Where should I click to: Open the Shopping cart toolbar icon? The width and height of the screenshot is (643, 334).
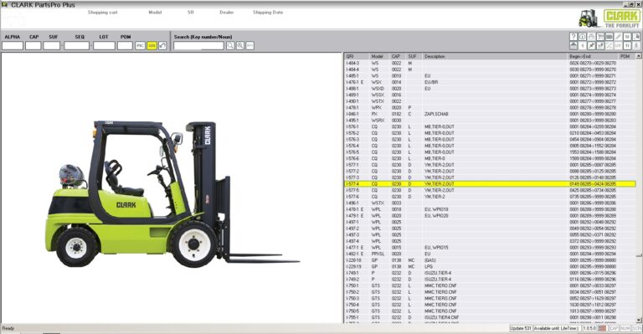pyautogui.click(x=600, y=37)
